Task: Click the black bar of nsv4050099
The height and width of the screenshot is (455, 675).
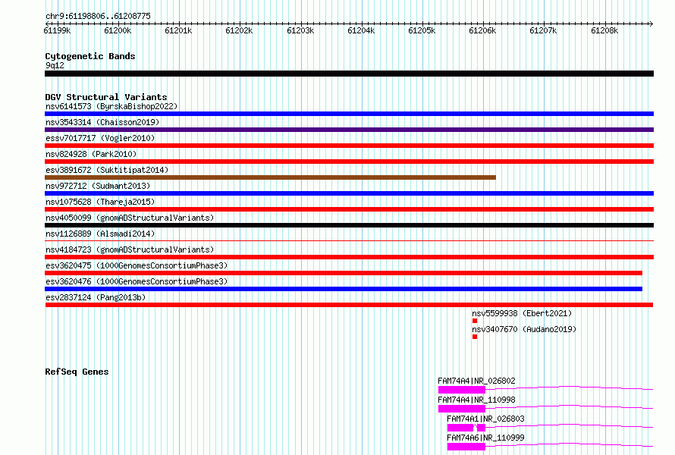Action: point(349,225)
